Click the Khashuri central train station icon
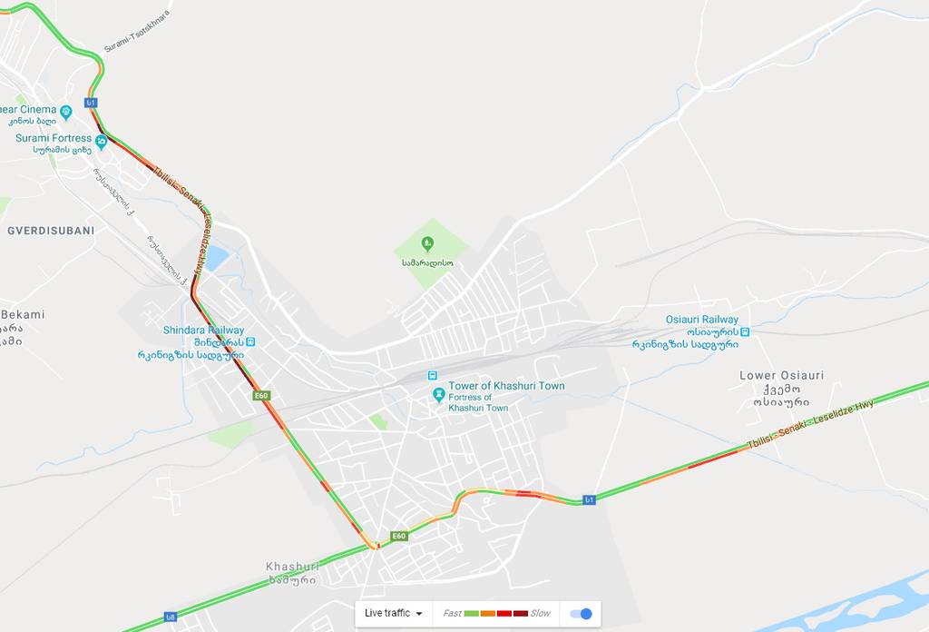Image resolution: width=929 pixels, height=632 pixels. [x=433, y=375]
